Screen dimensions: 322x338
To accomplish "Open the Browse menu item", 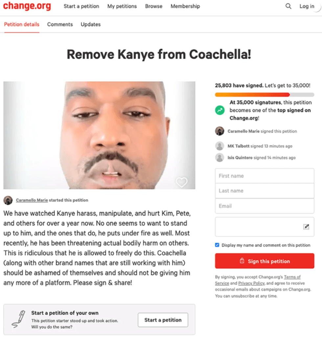I will click(153, 6).
